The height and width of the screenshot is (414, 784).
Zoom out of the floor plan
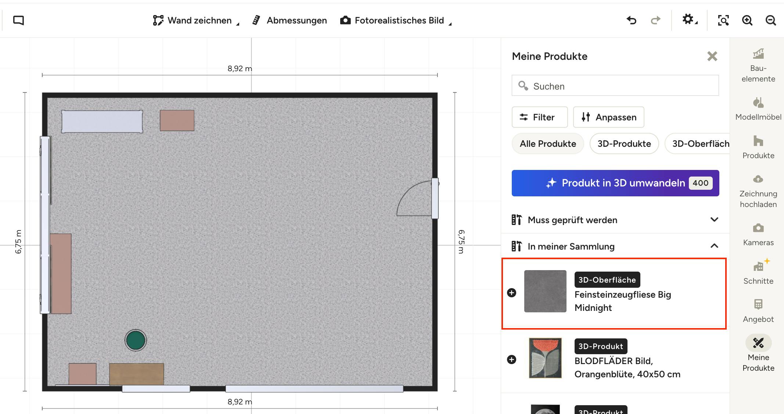(x=771, y=20)
